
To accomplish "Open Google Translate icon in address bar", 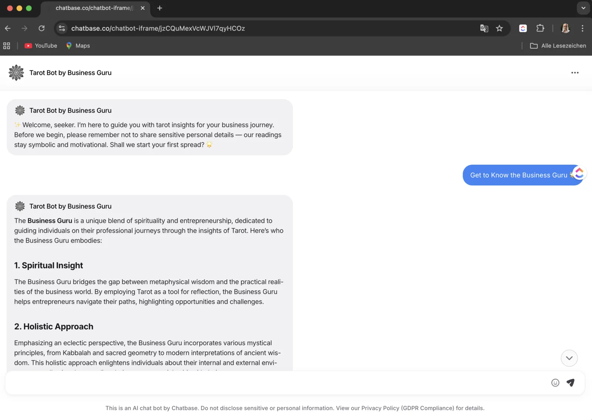I will [484, 28].
